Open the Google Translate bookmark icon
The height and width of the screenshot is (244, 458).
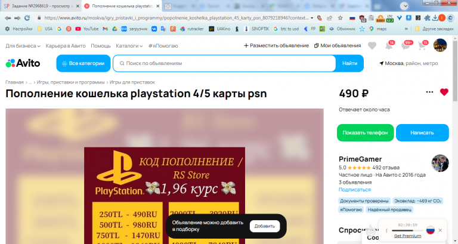[x=163, y=29]
